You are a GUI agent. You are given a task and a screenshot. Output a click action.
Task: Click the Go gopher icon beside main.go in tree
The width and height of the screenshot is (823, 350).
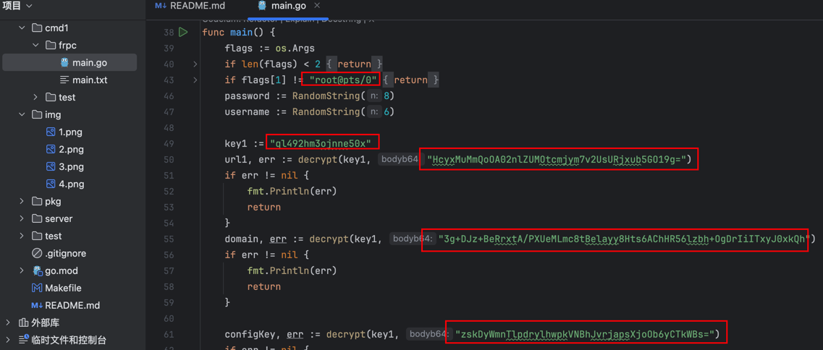(x=64, y=62)
